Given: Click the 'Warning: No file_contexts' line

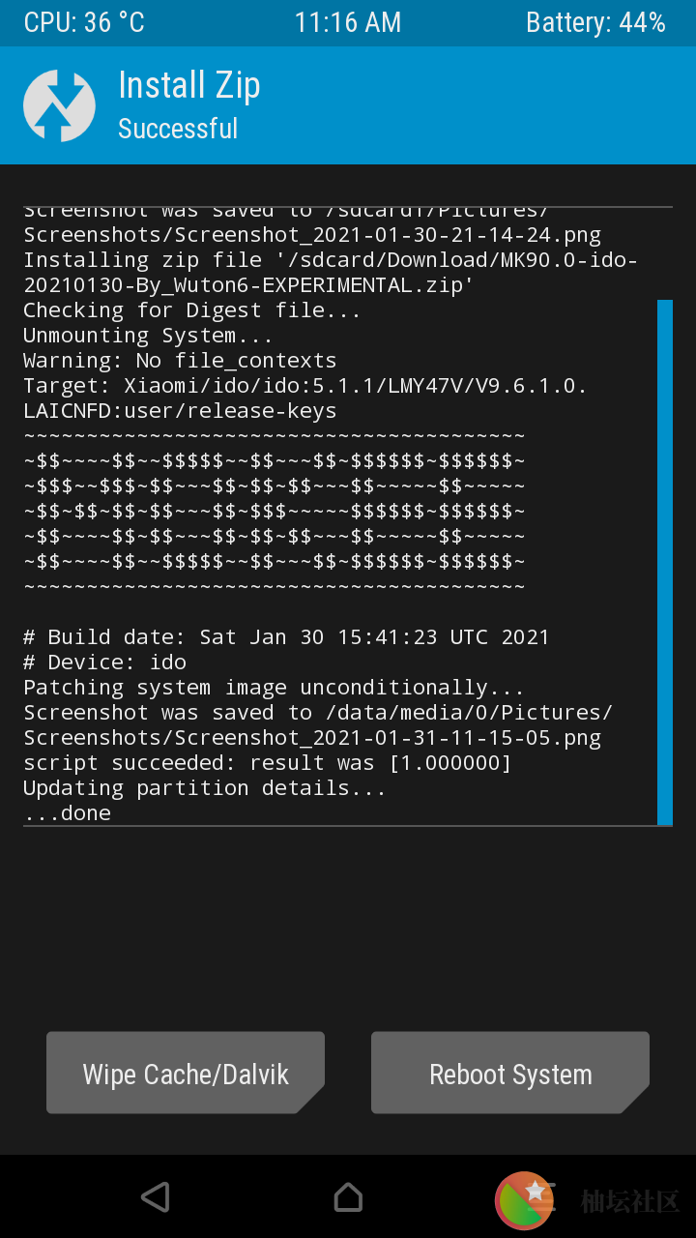Looking at the screenshot, I should [181, 361].
